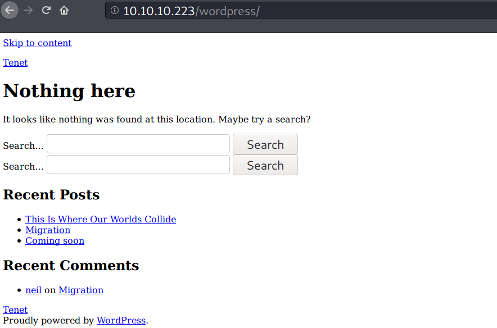Image resolution: width=497 pixels, height=328 pixels.
Task: Open the Coming soon post
Action: pyautogui.click(x=55, y=241)
